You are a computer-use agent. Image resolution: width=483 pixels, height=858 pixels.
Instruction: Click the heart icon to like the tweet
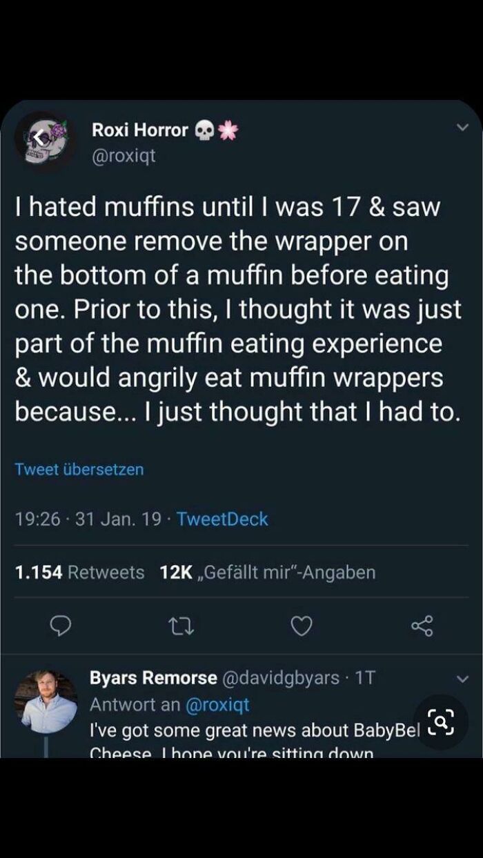302,626
